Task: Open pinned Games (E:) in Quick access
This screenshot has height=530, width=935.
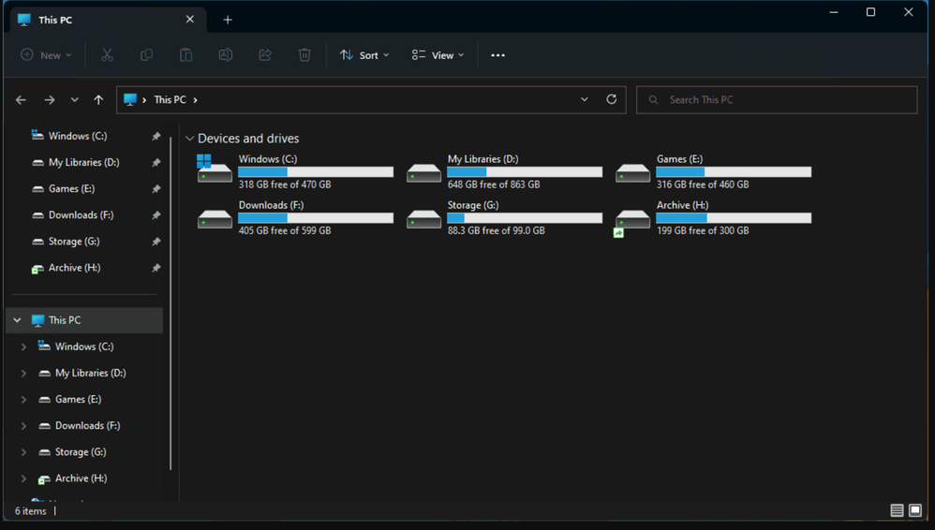Action: click(x=71, y=188)
